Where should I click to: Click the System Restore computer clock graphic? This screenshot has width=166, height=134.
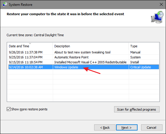click(157, 17)
